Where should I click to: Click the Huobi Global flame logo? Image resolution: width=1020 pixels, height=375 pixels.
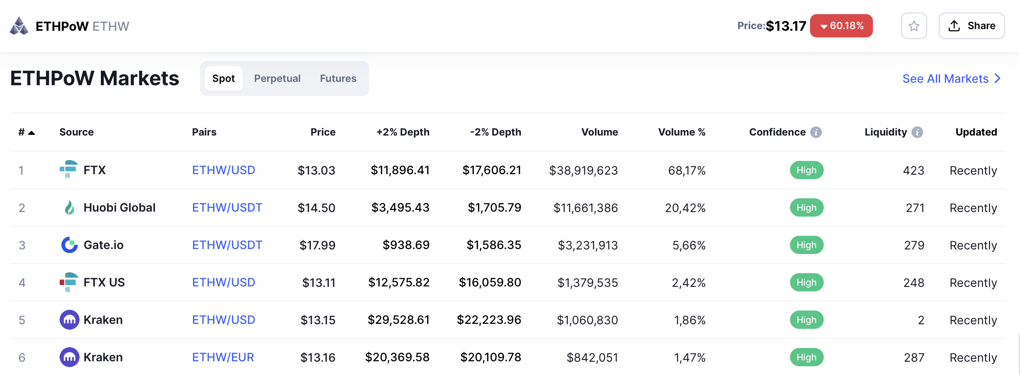coord(69,207)
